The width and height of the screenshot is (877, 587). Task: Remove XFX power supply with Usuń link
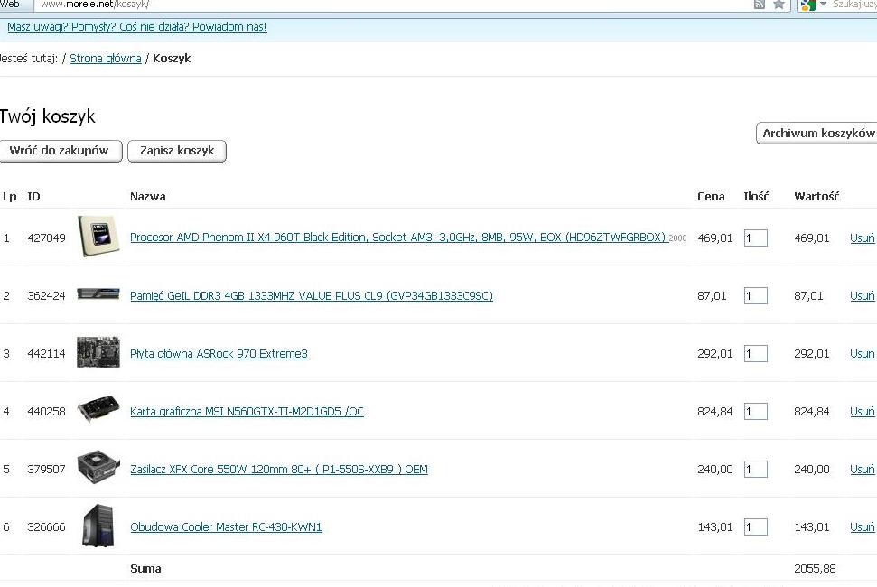tap(862, 469)
